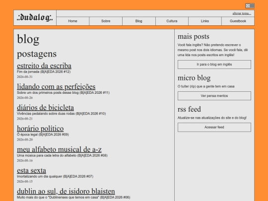Click date text '2026-08-26'
The image size is (268, 201).
[x=25, y=98]
